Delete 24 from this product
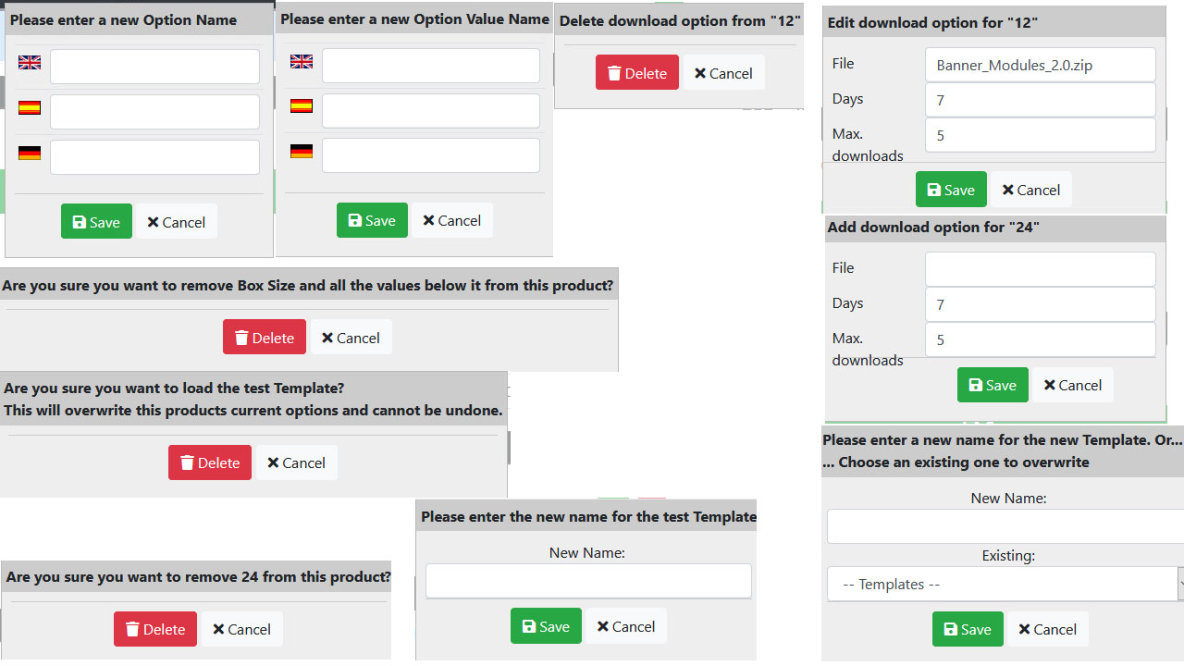Image resolution: width=1184 pixels, height=666 pixels. (155, 629)
